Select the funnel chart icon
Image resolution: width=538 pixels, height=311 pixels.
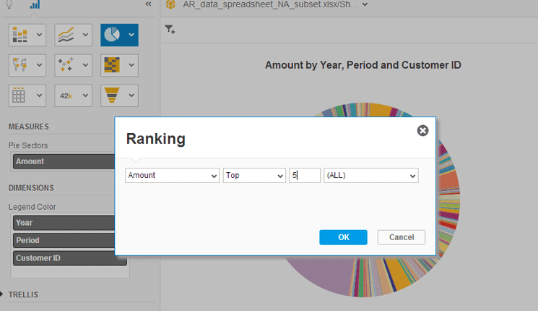point(112,95)
